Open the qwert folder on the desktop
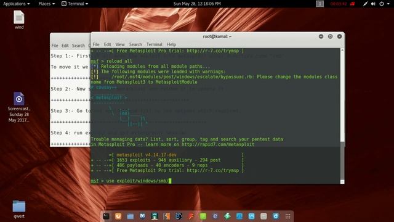 (19, 209)
